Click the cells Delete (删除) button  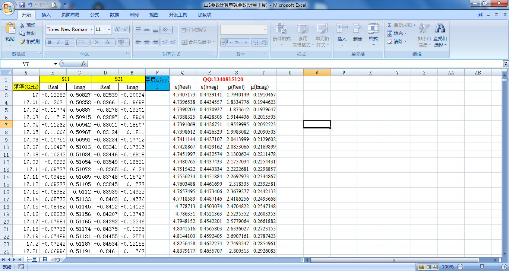357,35
